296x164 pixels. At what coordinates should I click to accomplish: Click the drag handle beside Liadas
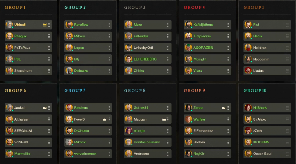point(288,71)
